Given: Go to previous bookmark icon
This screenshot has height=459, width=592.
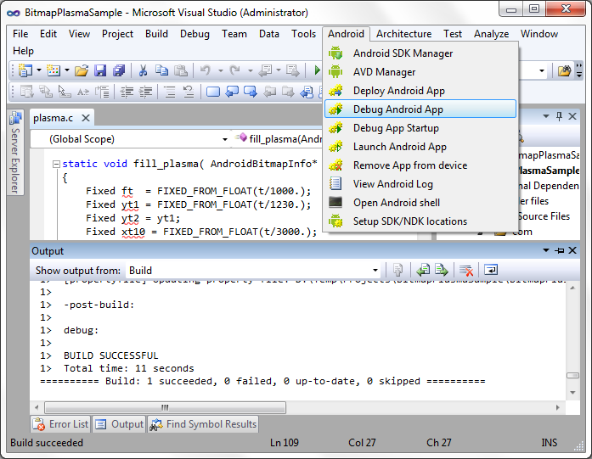Looking at the screenshot, I should click(x=232, y=92).
